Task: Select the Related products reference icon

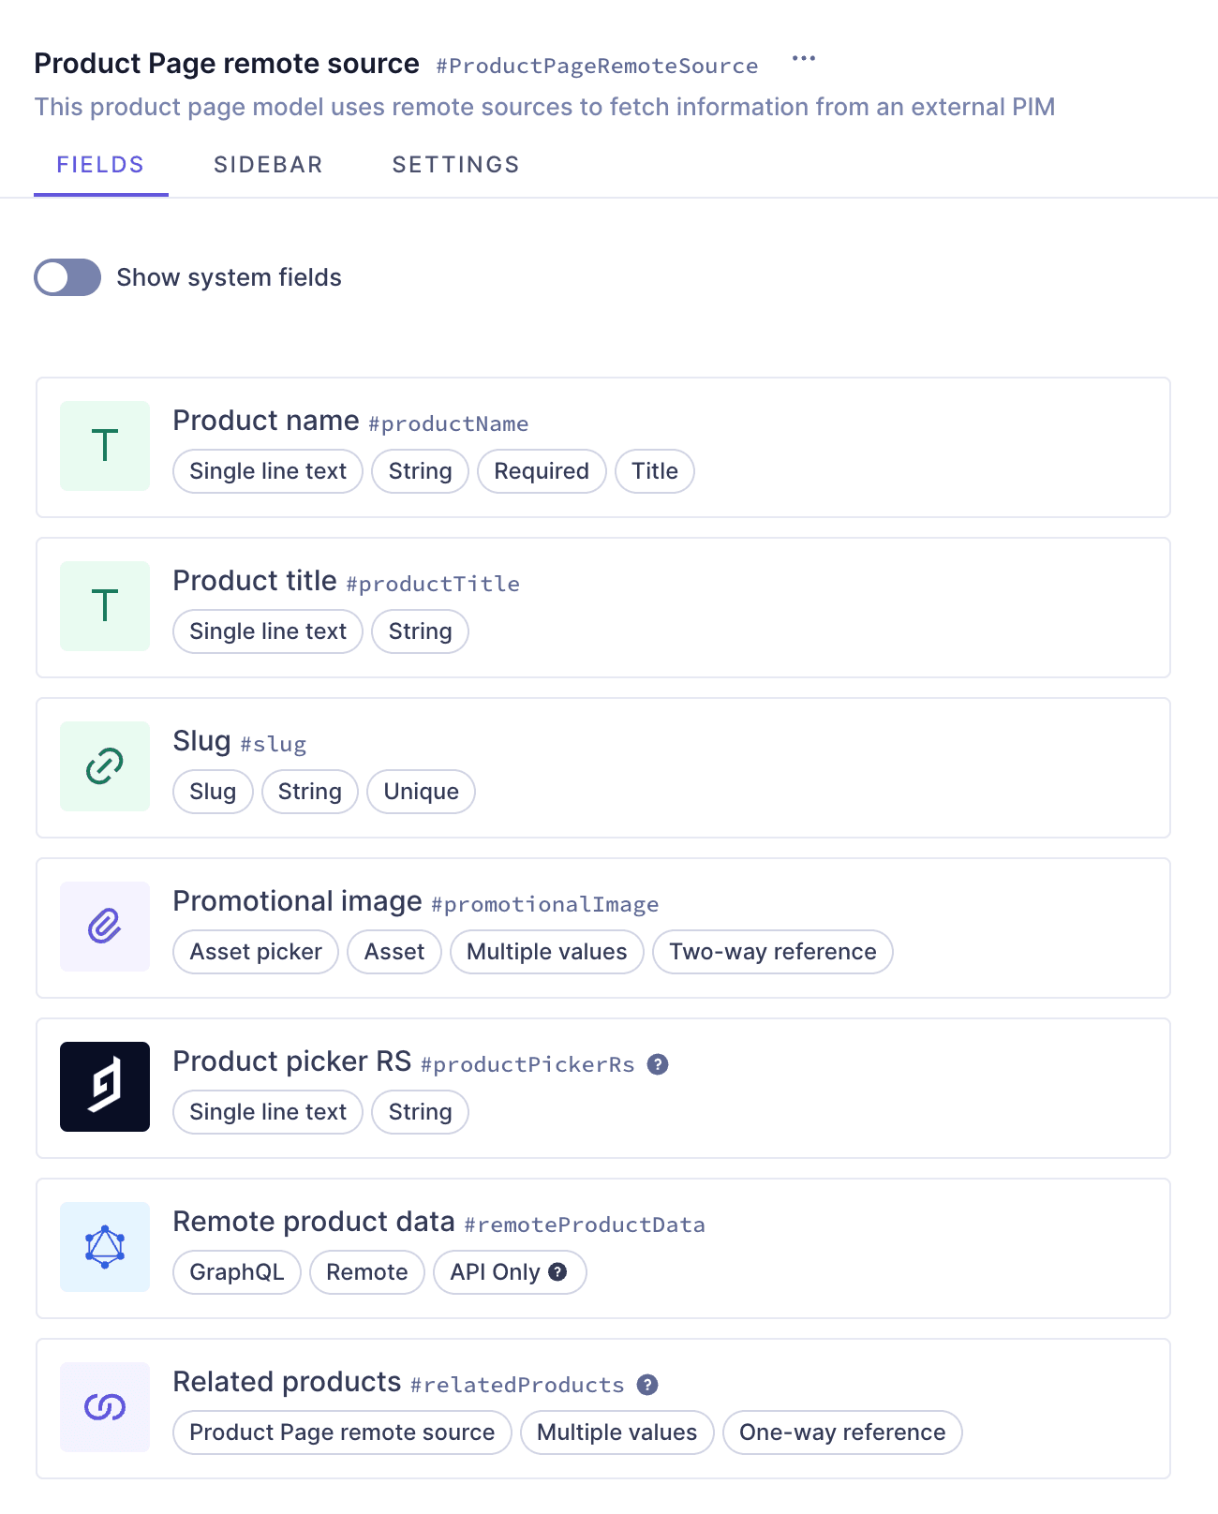Action: click(x=104, y=1407)
